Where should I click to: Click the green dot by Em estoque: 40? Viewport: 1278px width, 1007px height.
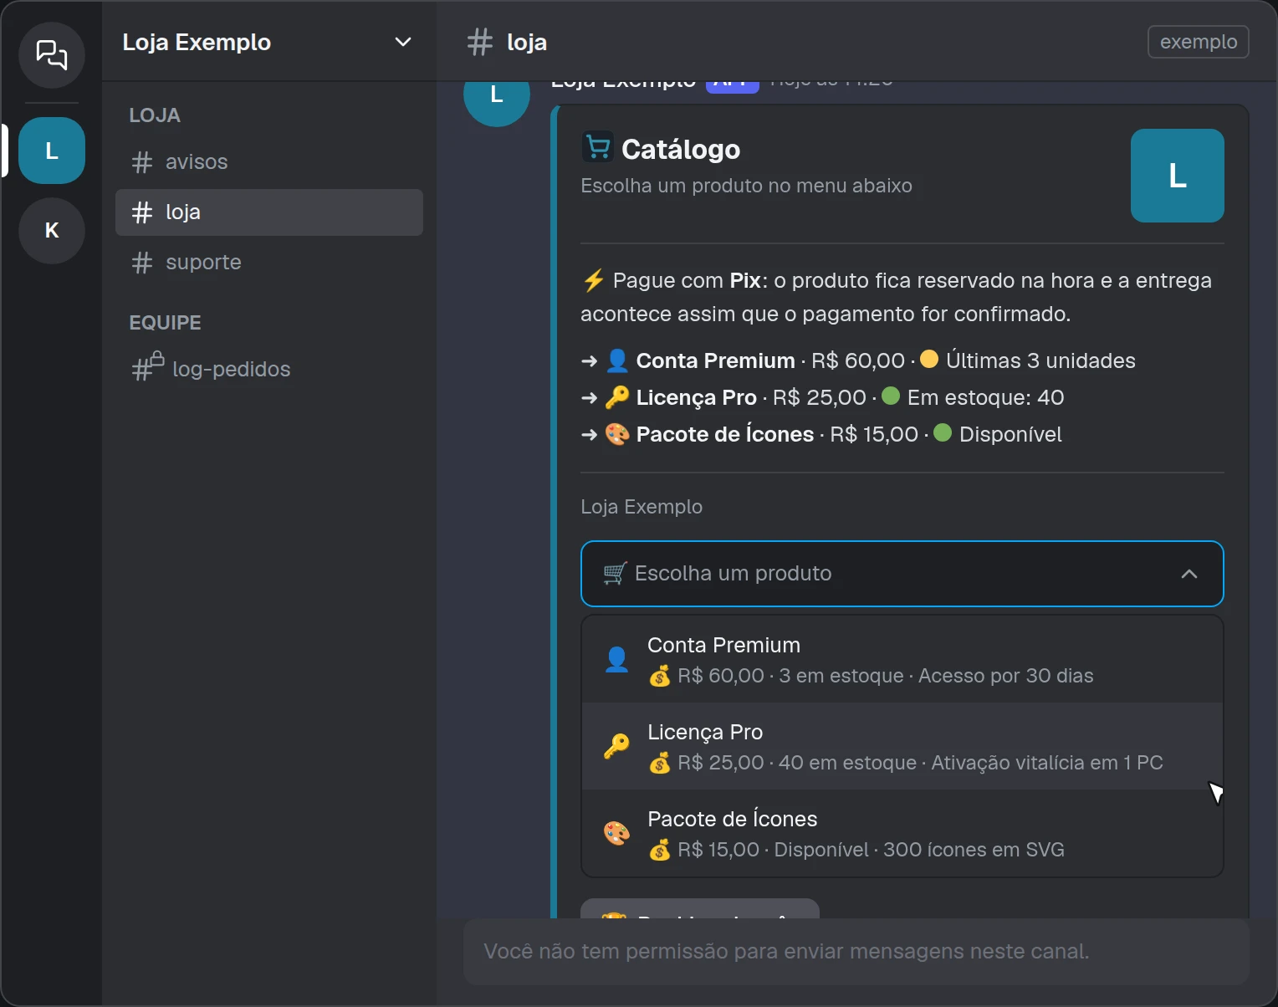(891, 396)
